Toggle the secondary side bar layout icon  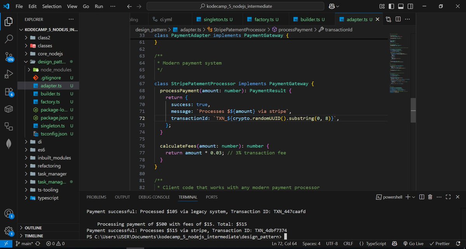point(411,6)
